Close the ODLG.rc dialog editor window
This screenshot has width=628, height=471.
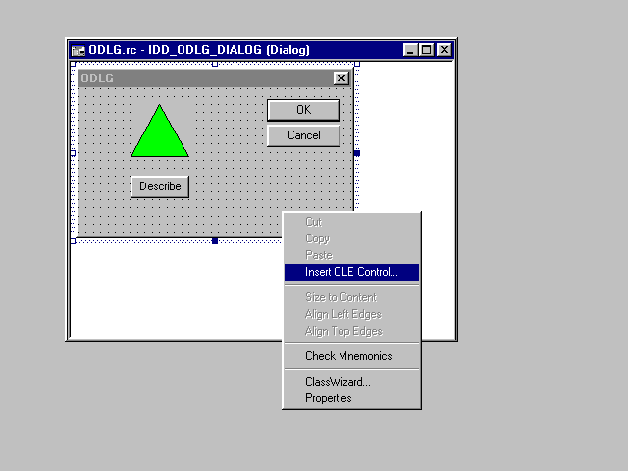point(444,49)
